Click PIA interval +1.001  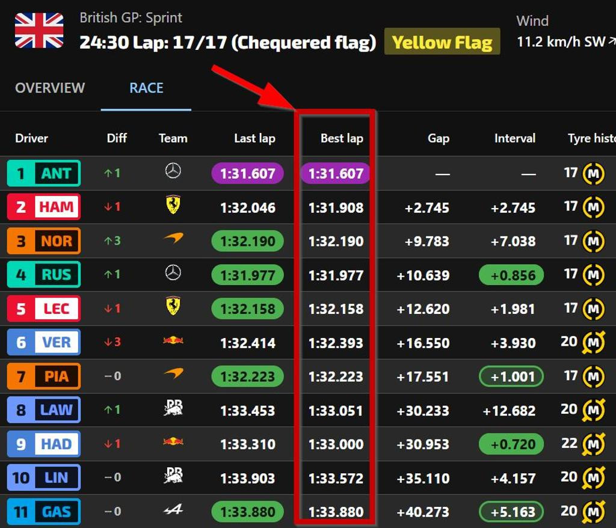click(511, 376)
